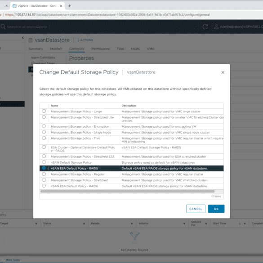This screenshot has width=263, height=263.
Task: Select Alarm Definitions in the Configure sidebar
Action: (43, 58)
